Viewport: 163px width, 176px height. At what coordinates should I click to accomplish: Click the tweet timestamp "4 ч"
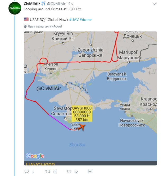coord(71,4)
